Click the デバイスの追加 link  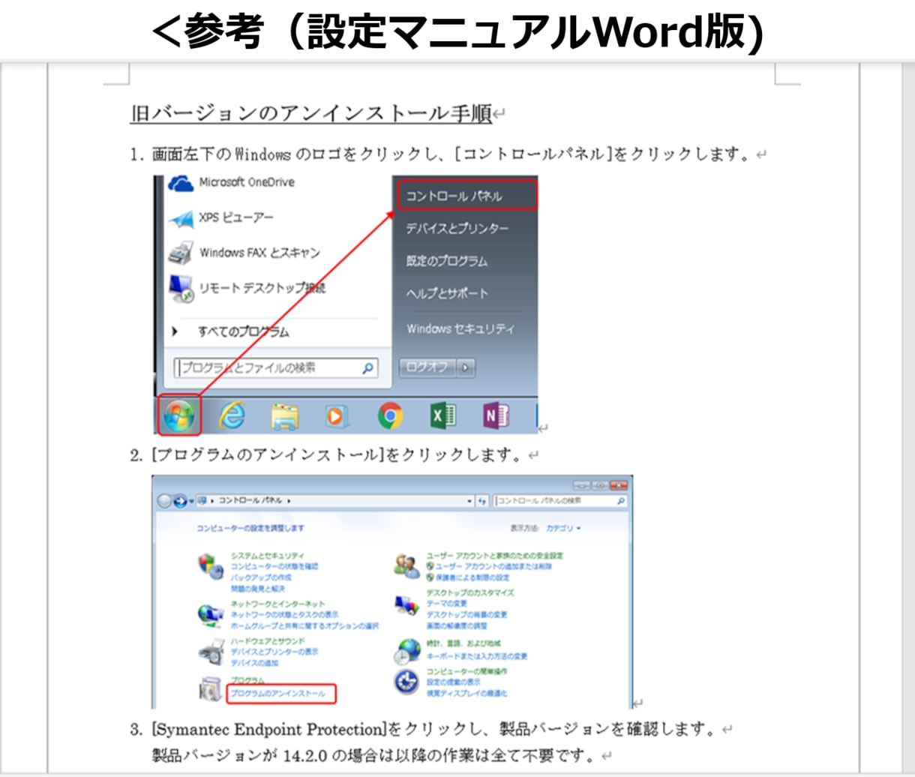click(x=254, y=663)
